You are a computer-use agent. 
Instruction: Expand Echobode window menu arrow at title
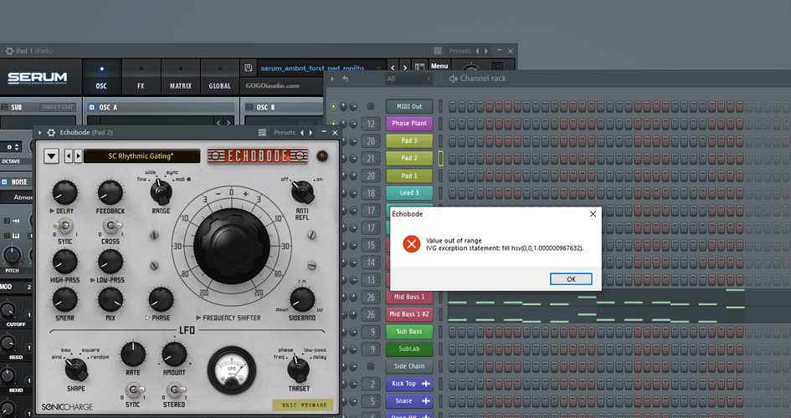tap(40, 132)
